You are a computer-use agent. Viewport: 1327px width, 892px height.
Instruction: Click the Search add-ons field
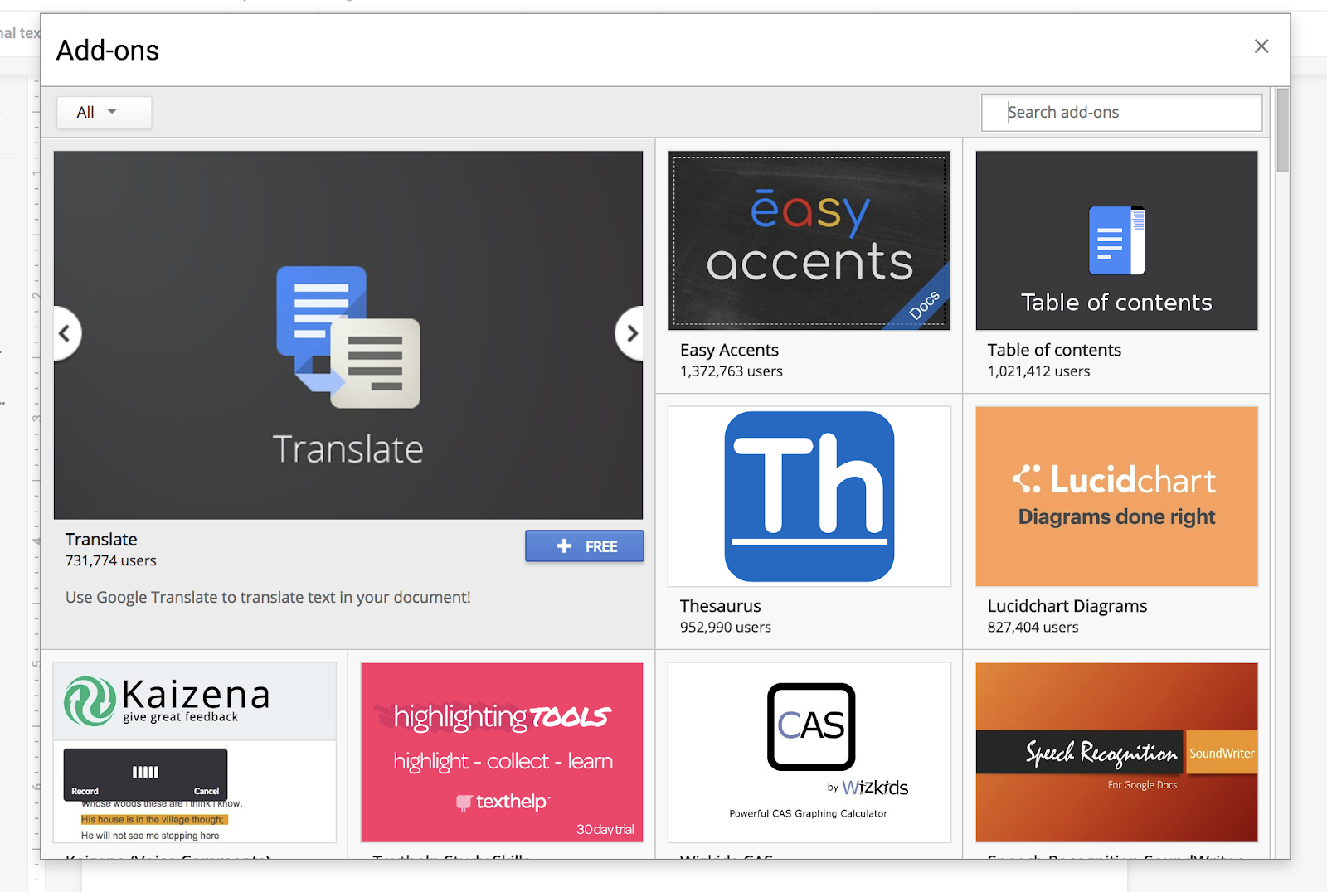[1121, 112]
